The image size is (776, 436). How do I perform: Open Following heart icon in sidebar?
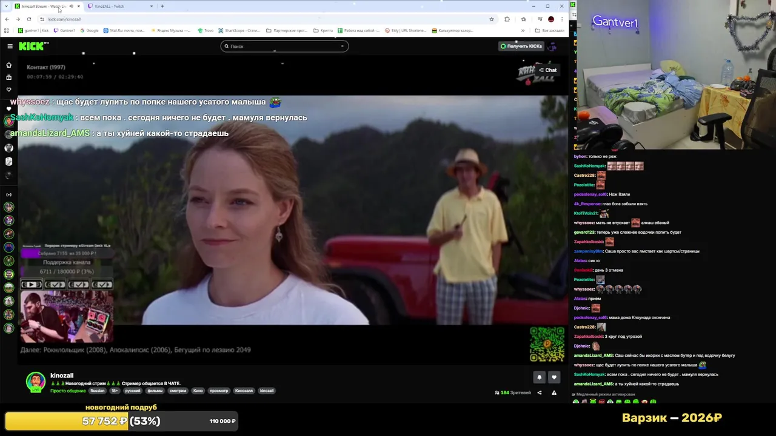8,90
